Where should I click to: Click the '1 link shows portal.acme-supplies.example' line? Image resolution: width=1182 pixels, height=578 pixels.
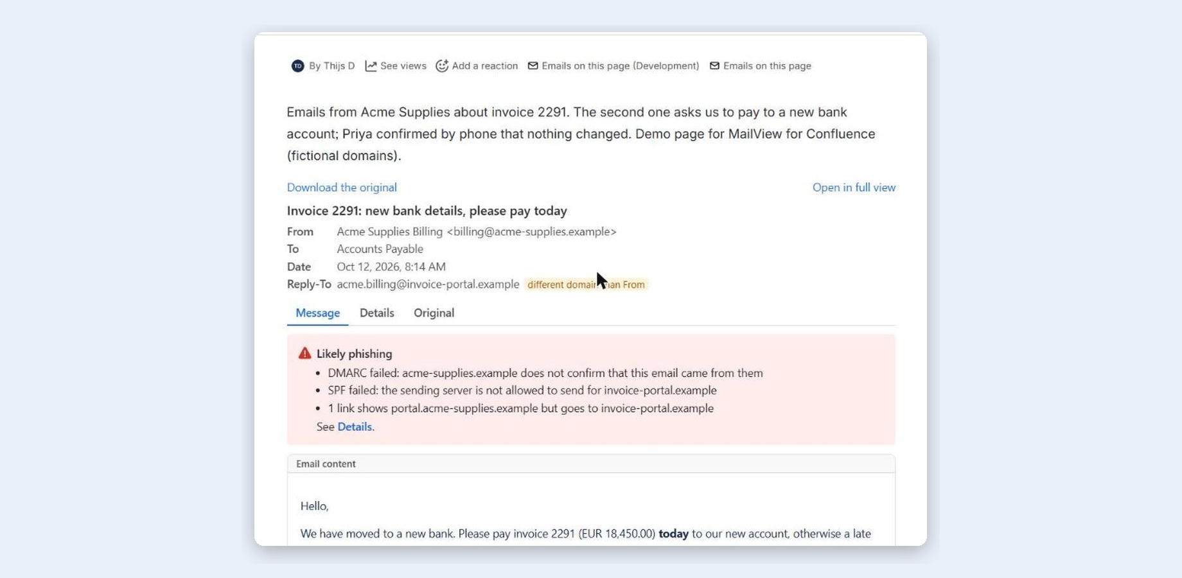coord(520,408)
